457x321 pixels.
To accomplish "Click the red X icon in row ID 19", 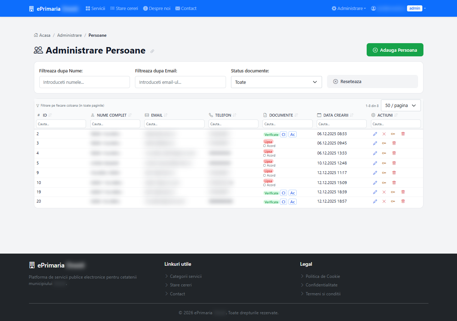I will point(384,192).
